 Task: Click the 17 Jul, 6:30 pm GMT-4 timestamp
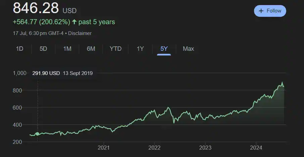pyautogui.click(x=38, y=33)
